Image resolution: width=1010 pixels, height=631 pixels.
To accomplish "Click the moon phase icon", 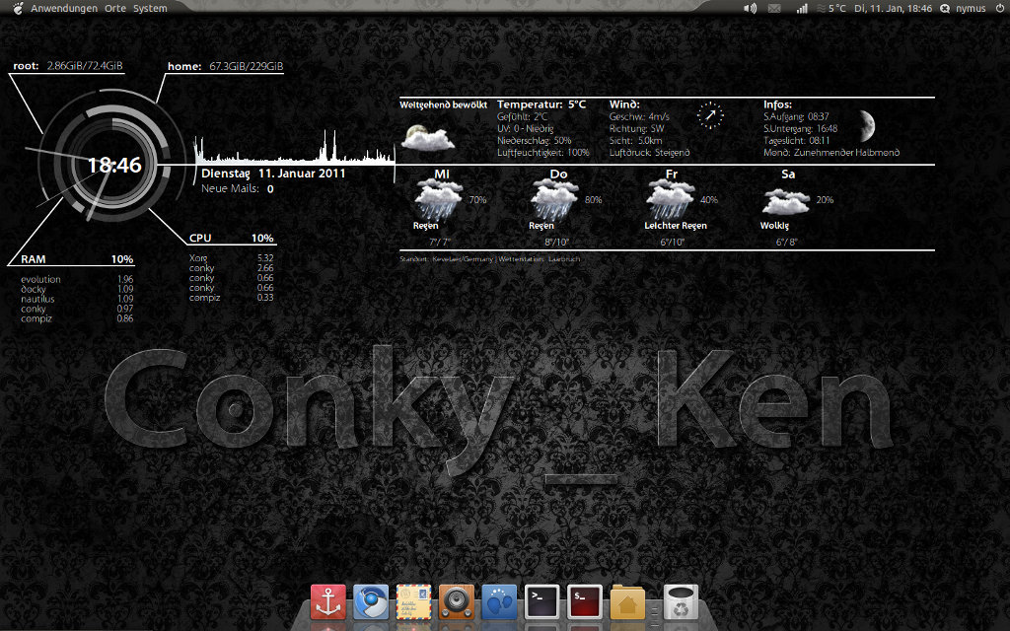I will (866, 125).
